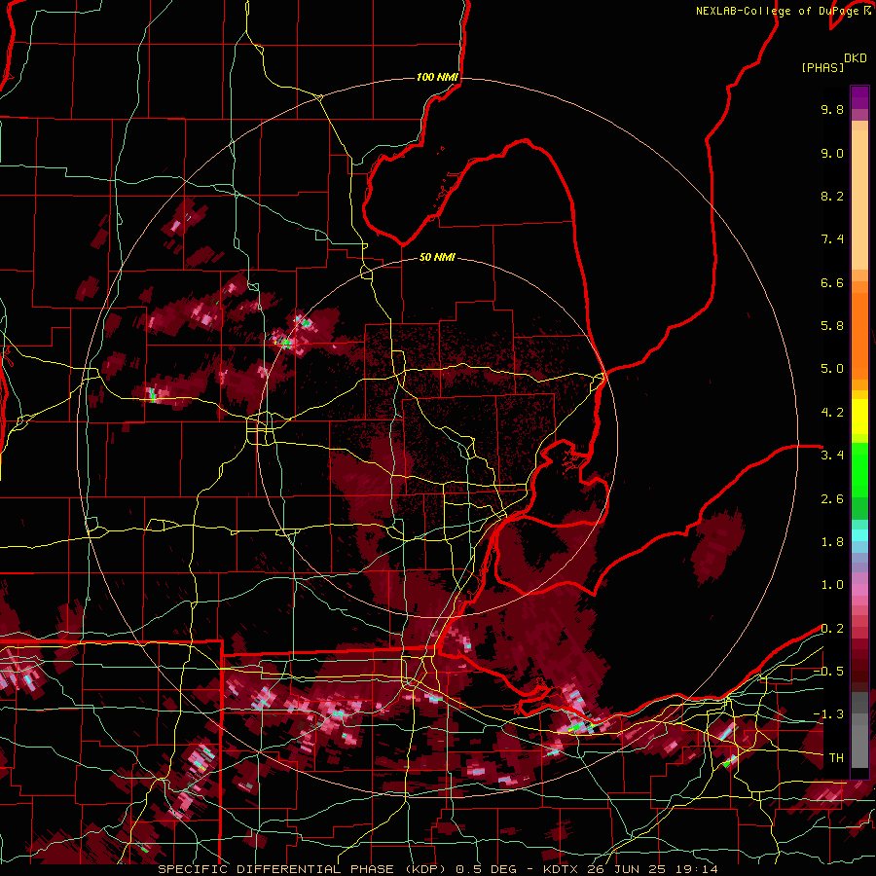Select the "5.0" scale value

[832, 369]
